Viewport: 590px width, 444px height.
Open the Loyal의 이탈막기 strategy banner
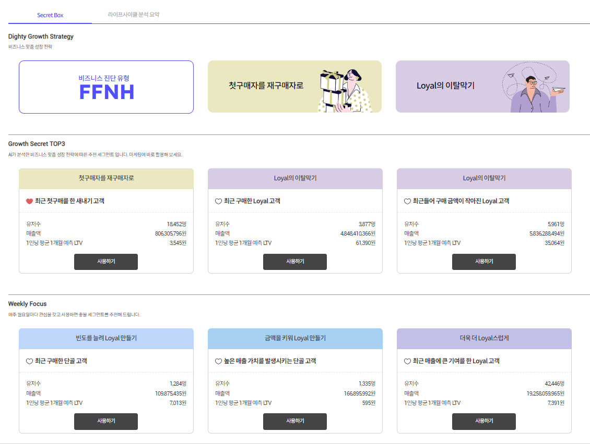482,87
